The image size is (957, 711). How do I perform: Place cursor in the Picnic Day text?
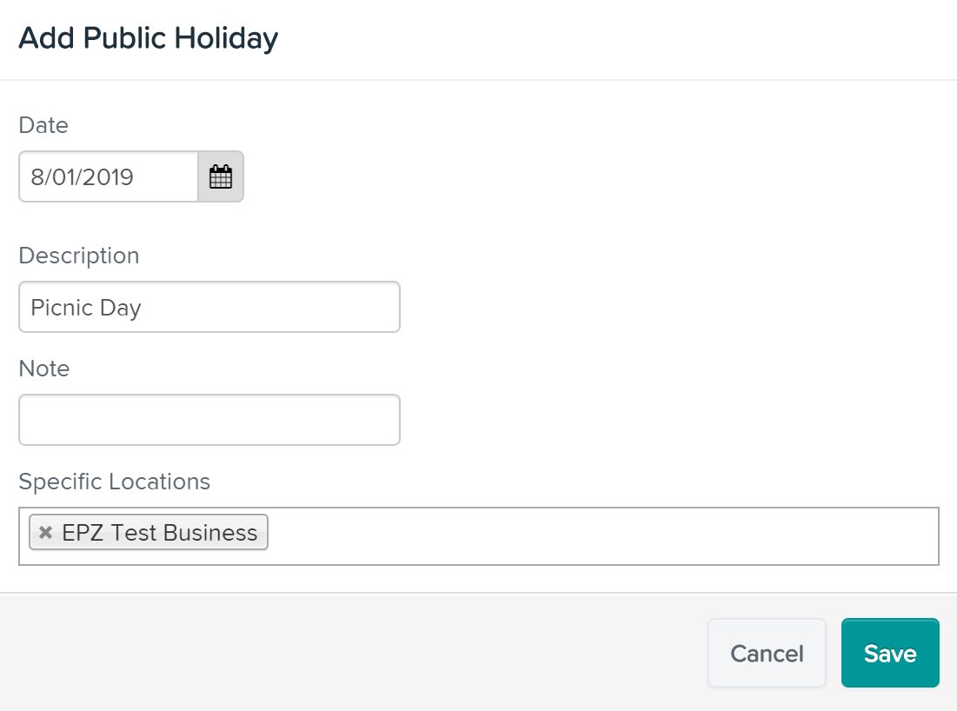pos(86,308)
